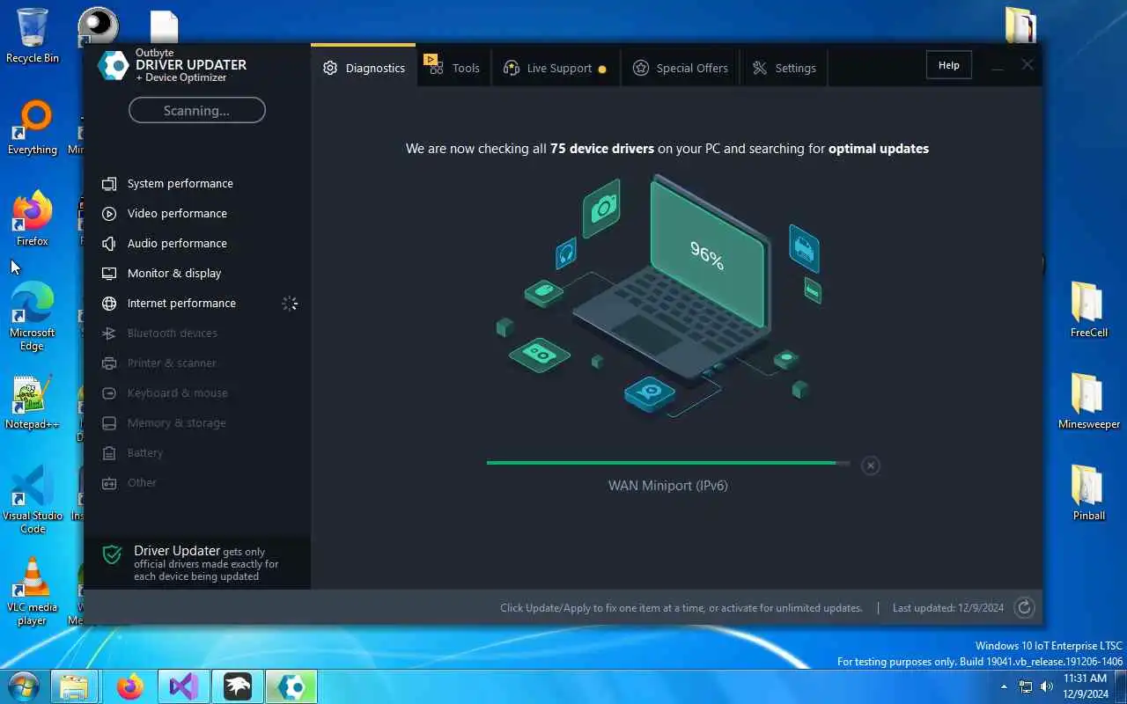1127x704 pixels.
Task: Open File Explorer from the taskbar
Action: point(74,686)
